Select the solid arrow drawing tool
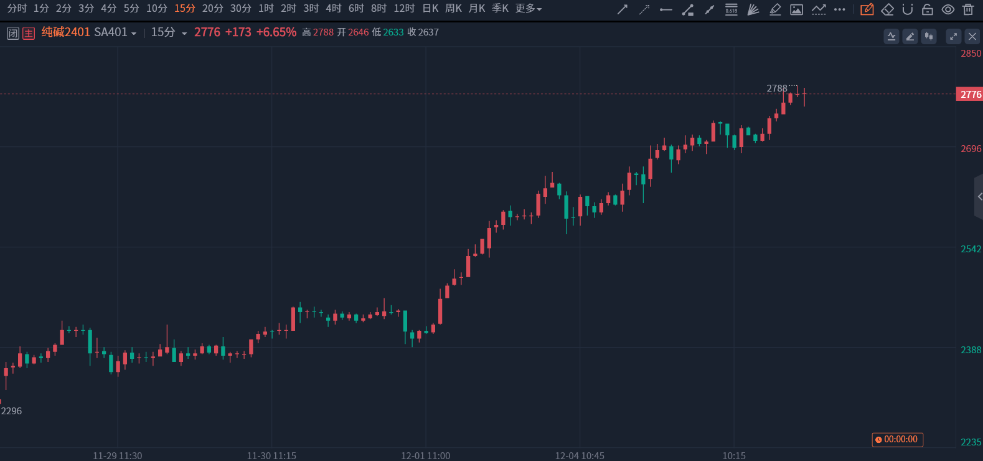Viewport: 983px width, 461px height. (622, 9)
